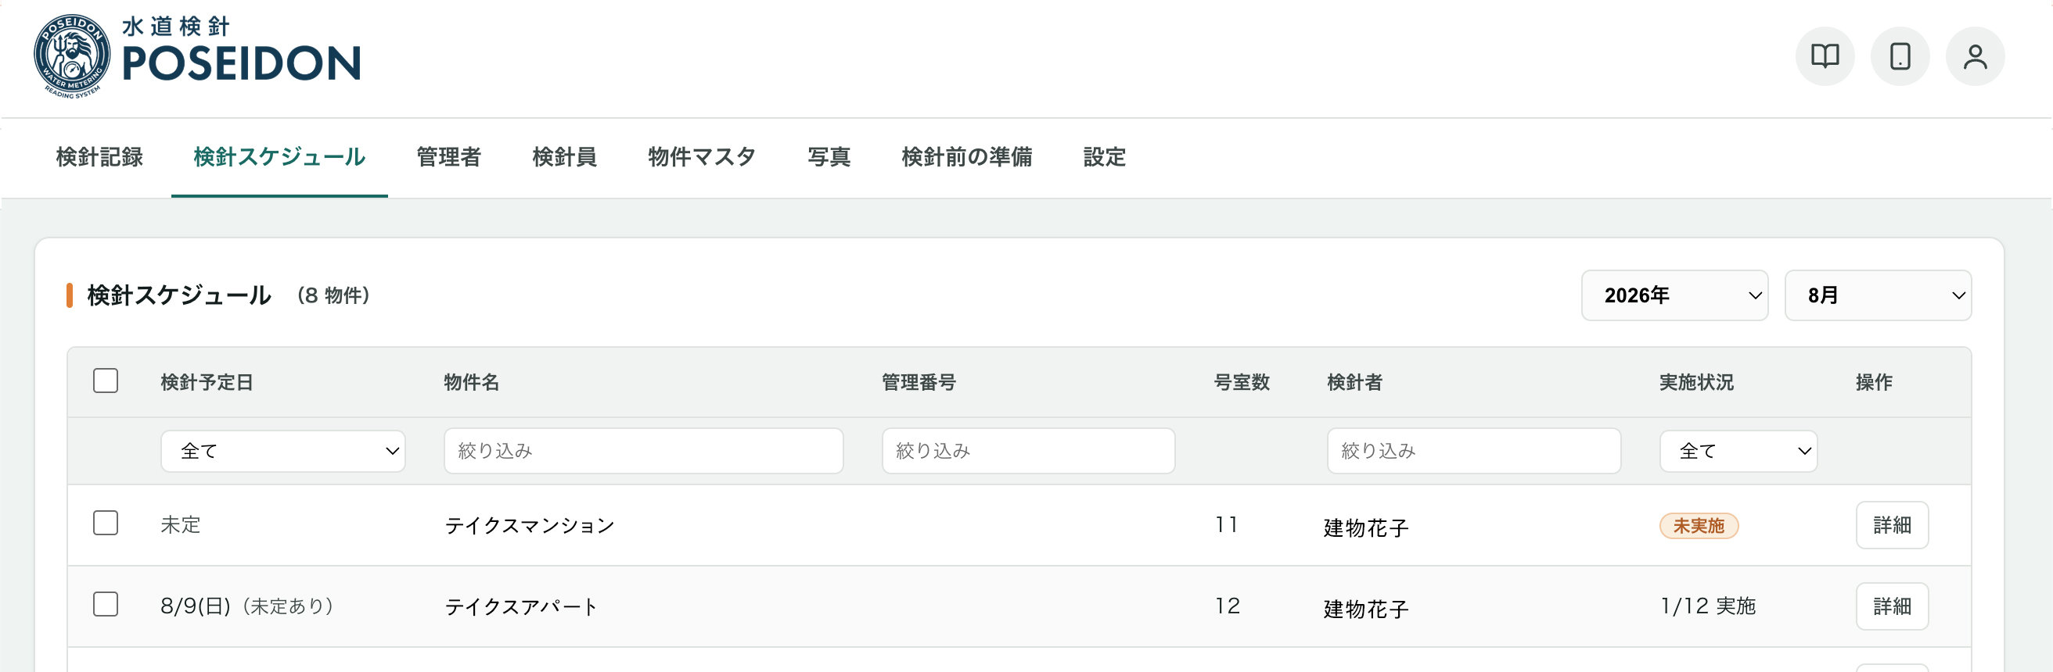This screenshot has width=2053, height=672.
Task: Switch to the 検針記録 tab
Action: click(x=99, y=158)
